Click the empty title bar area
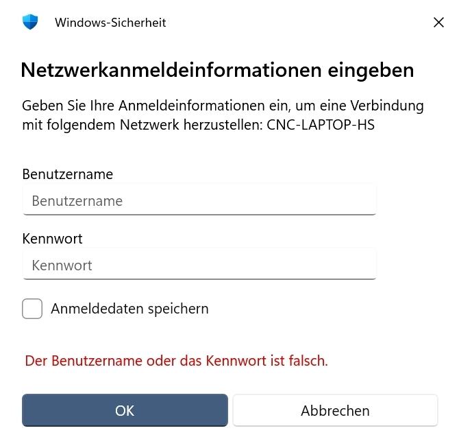 click(295, 23)
